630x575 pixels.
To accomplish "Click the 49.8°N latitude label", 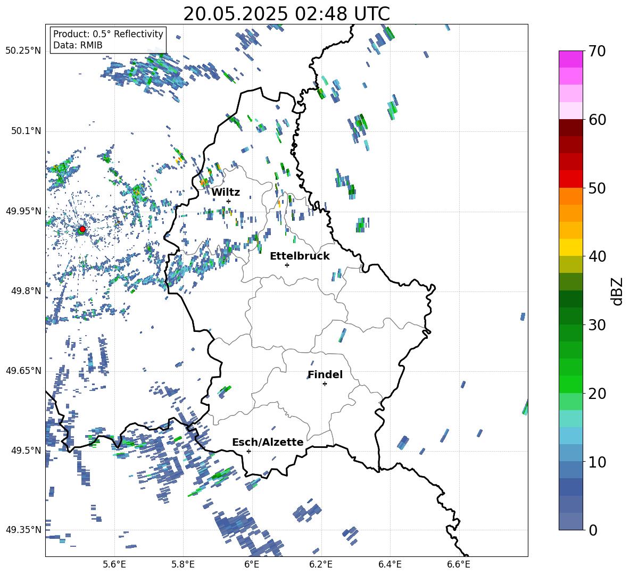I will point(26,291).
